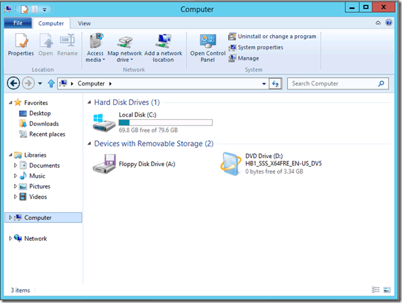Collapse the Libraries tree node
402x303 pixels.
coord(10,155)
